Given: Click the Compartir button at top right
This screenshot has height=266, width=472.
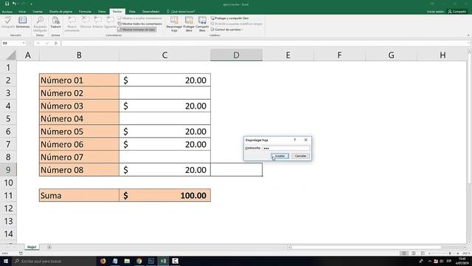Looking at the screenshot, I should click(x=457, y=12).
